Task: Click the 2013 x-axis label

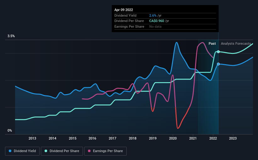Action: [32, 138]
